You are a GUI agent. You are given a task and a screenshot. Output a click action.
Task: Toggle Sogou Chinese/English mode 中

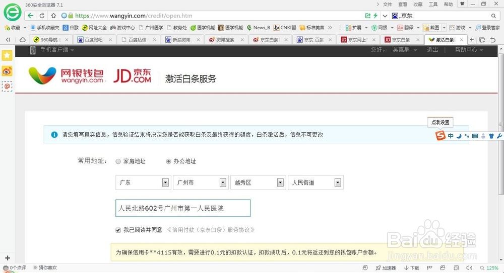[x=451, y=136]
